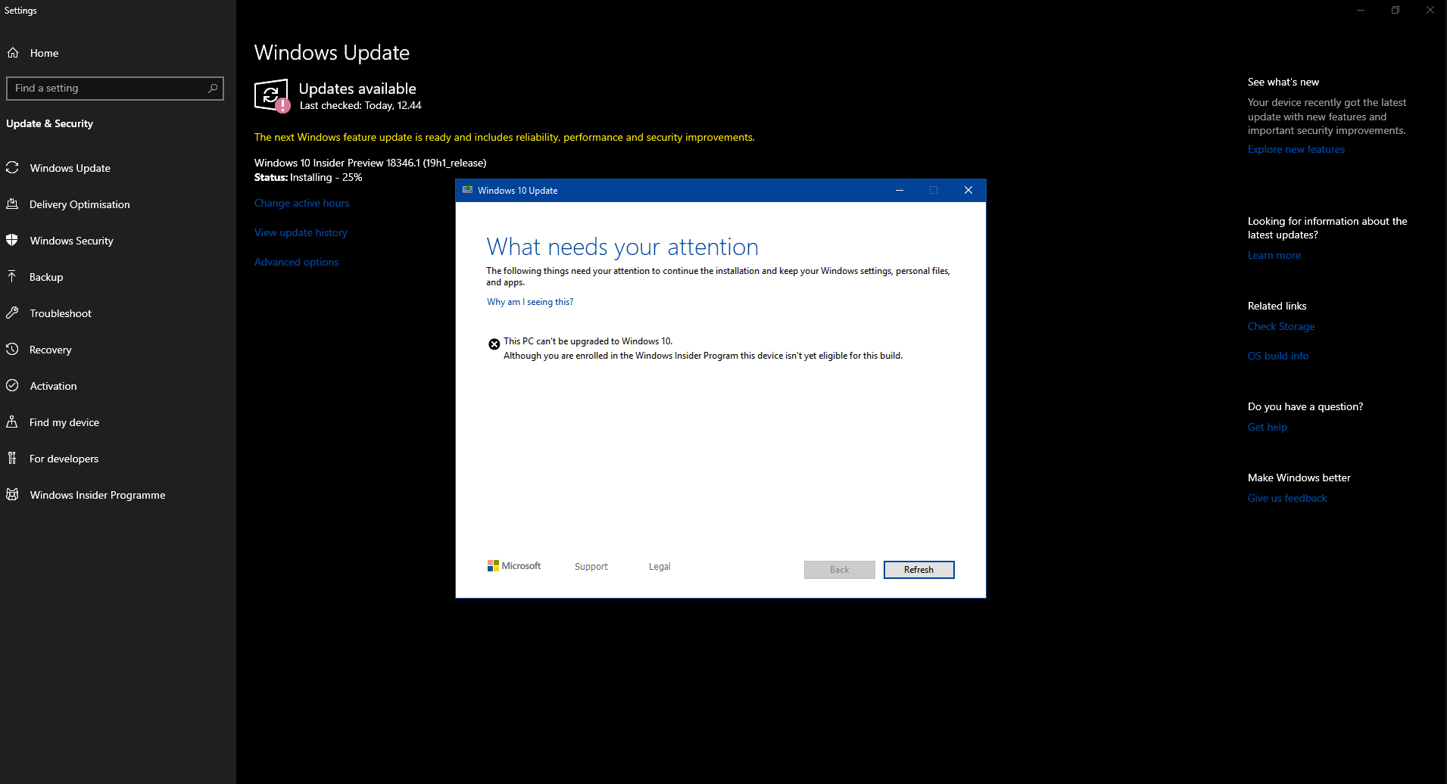Viewport: 1447px width, 784px height.
Task: Open Explore new features link
Action: pos(1296,149)
